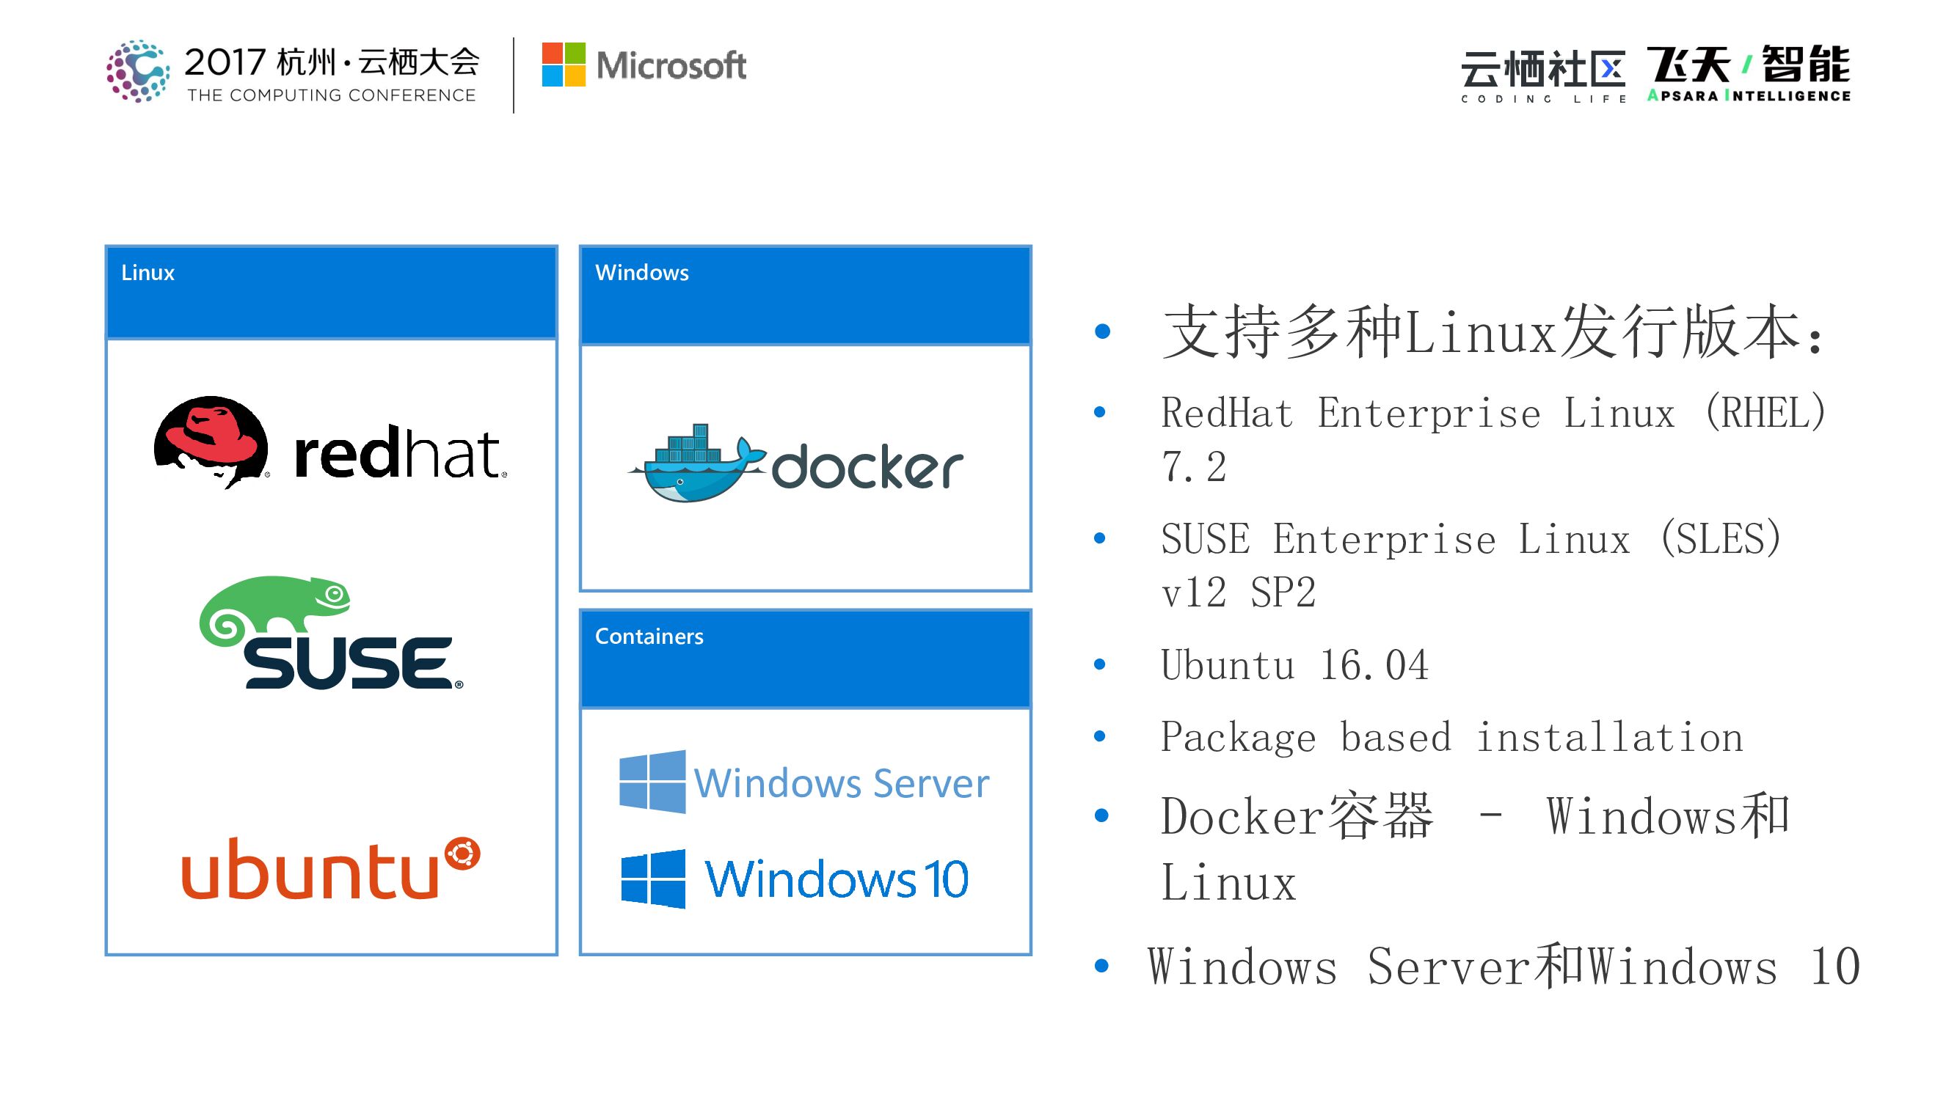Click the Package based installation text
The image size is (1957, 1100).
coord(1451,738)
